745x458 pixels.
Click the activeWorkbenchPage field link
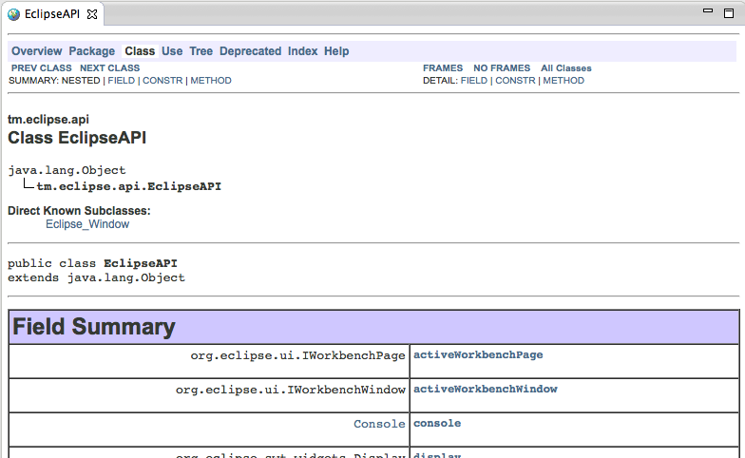point(478,354)
